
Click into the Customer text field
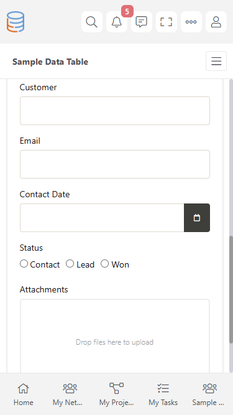pos(115,111)
